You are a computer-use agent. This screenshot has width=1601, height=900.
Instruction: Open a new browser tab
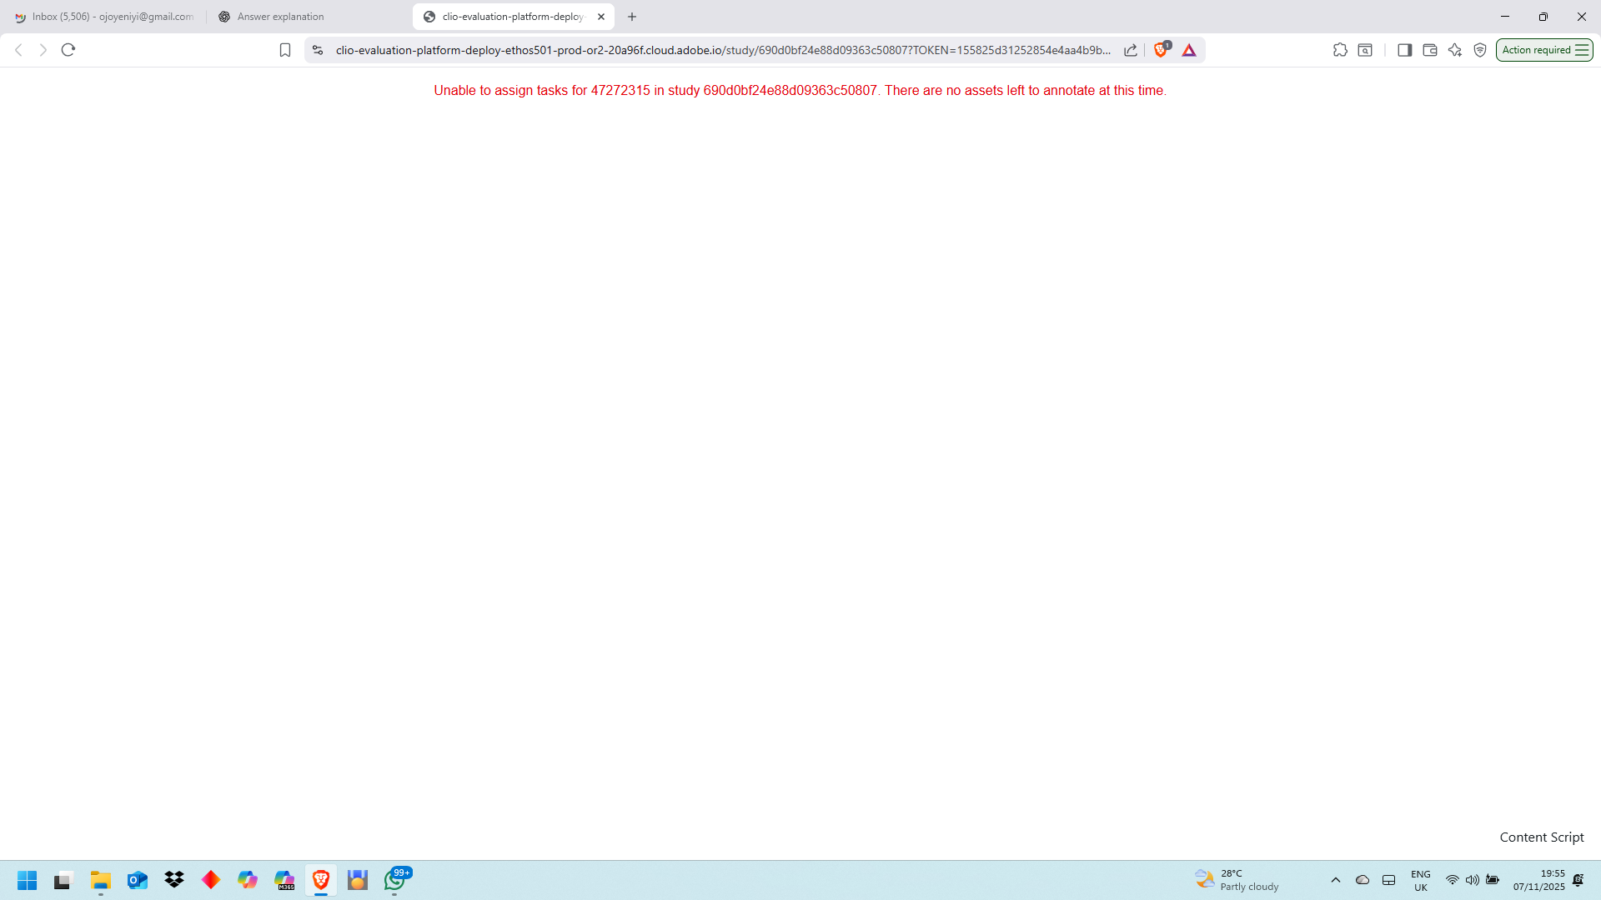click(632, 17)
